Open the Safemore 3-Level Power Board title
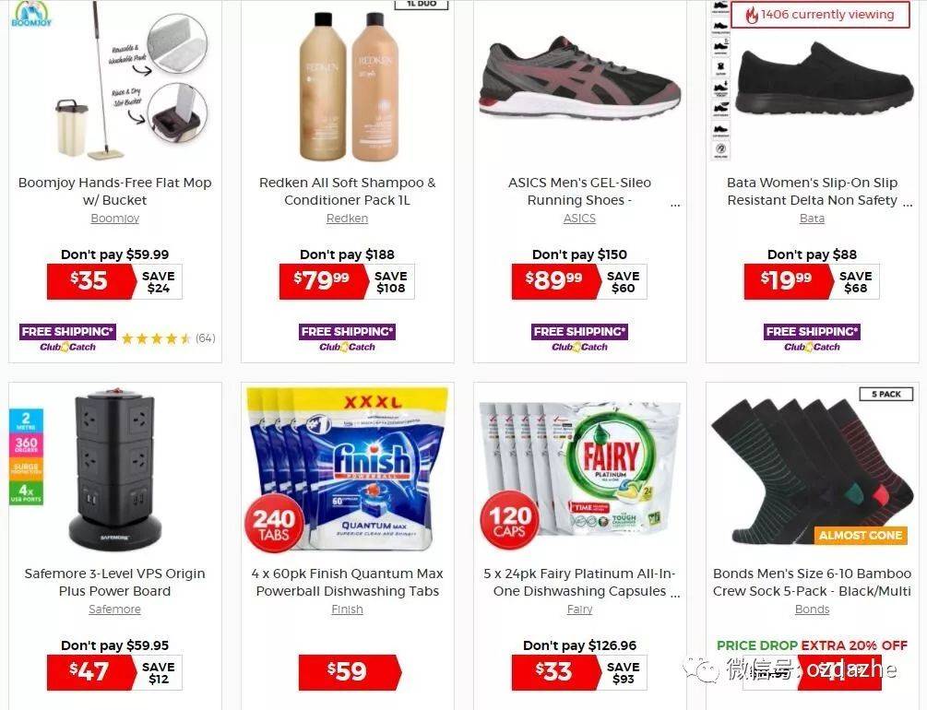927x710 pixels. [114, 583]
